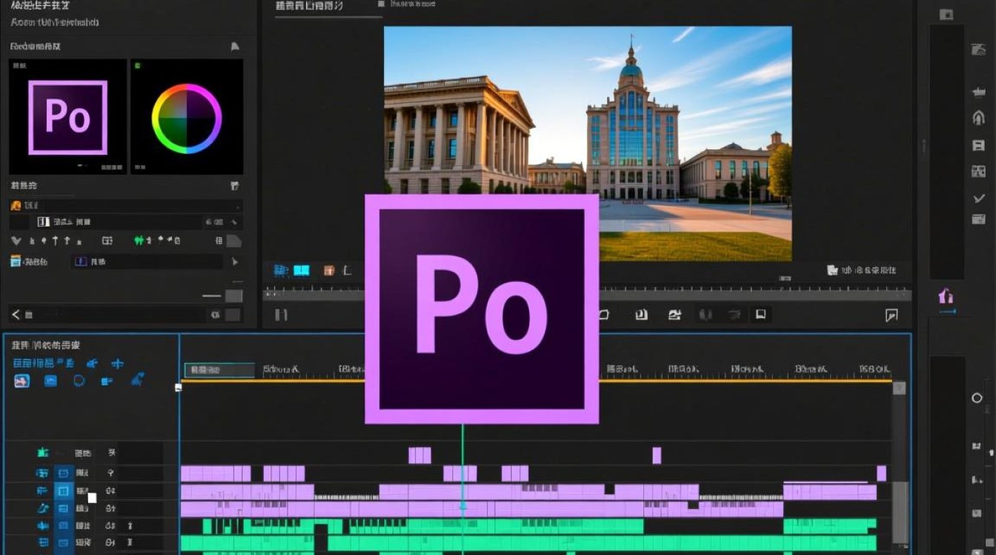
Task: Click the building preview image in the monitor
Action: pos(588,144)
